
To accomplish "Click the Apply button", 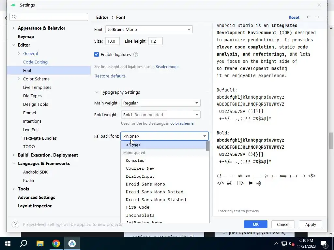I will (311, 224).
